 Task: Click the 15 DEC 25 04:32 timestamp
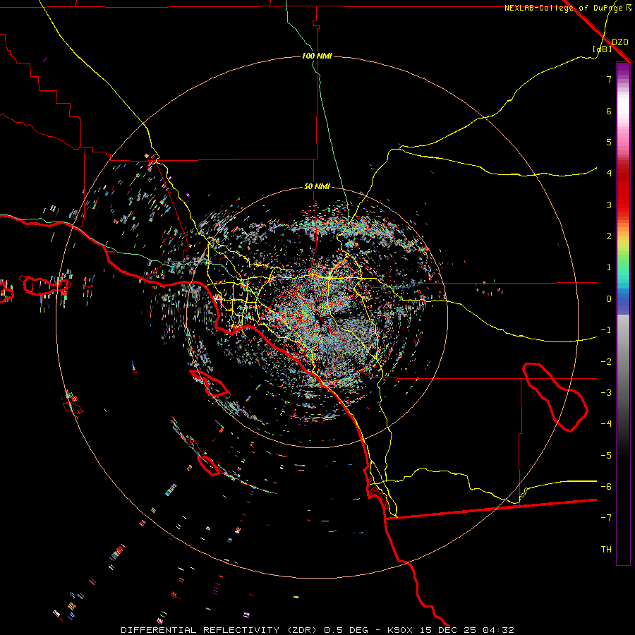pos(466,630)
